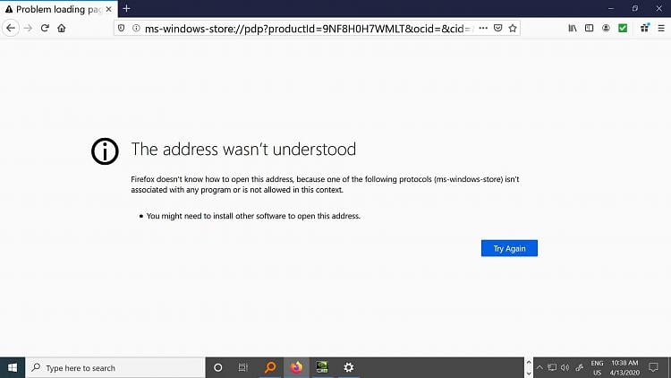Switch to Firefox in the taskbar

[296, 368]
